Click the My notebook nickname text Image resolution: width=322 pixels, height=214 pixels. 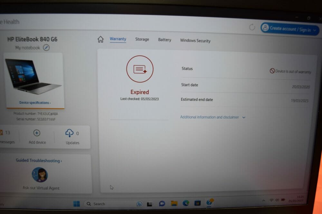pyautogui.click(x=28, y=48)
